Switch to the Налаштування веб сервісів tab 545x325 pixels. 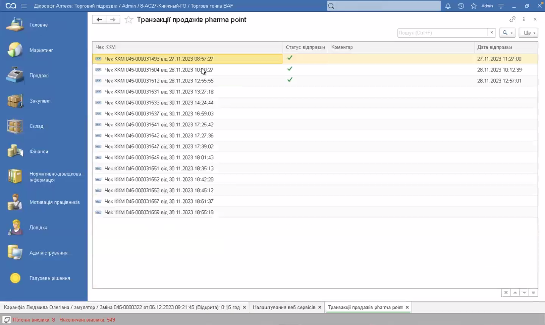click(x=284, y=307)
